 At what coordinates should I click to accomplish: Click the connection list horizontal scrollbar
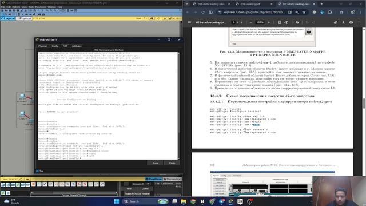(x=74, y=192)
